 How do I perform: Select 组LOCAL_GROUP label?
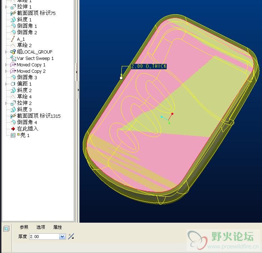(x=35, y=52)
